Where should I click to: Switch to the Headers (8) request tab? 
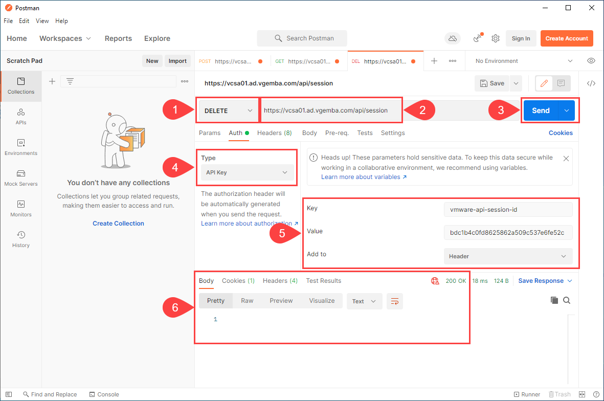[x=274, y=133]
